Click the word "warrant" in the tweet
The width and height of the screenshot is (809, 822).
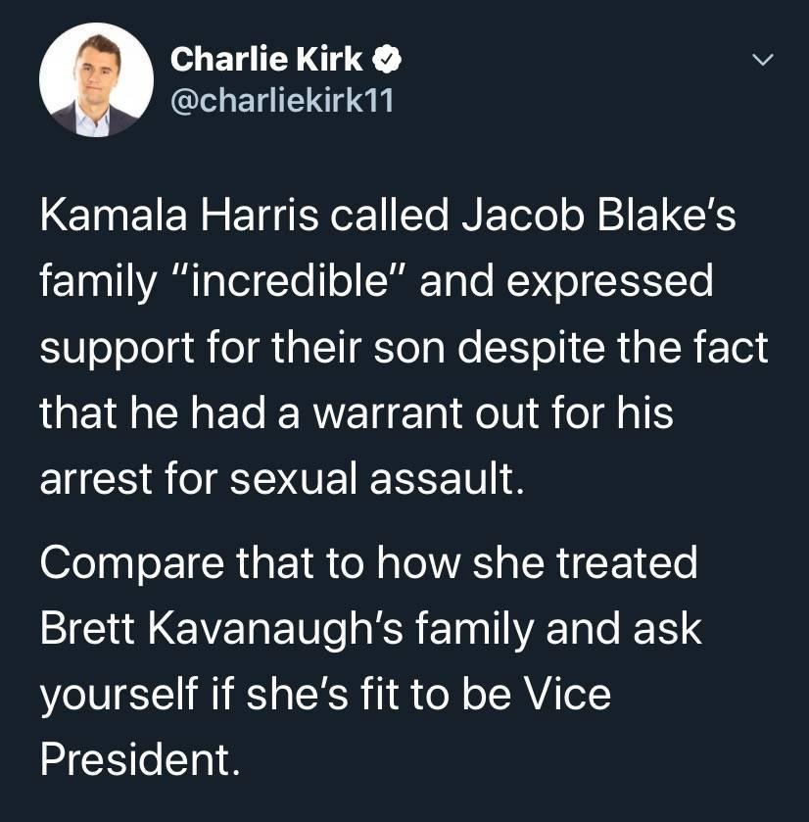tap(388, 414)
